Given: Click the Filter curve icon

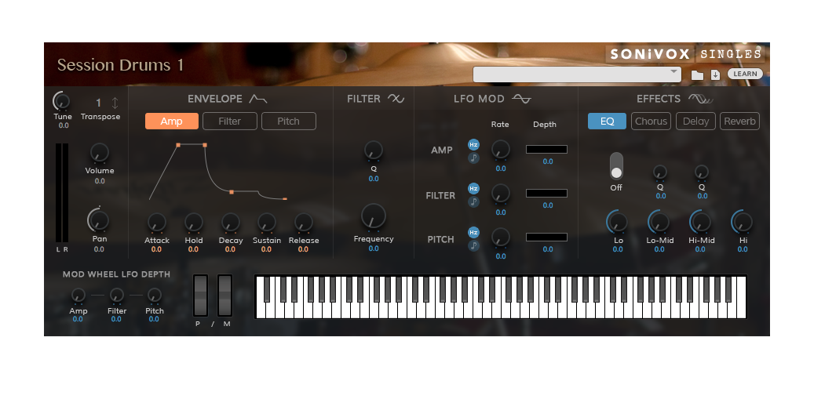Looking at the screenshot, I should pos(396,99).
